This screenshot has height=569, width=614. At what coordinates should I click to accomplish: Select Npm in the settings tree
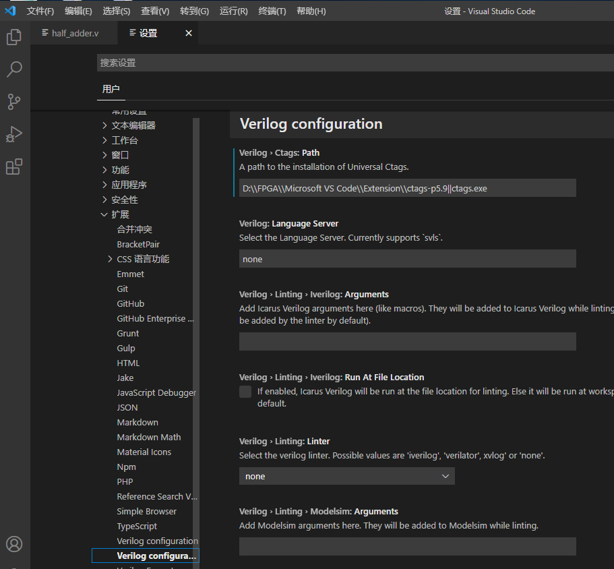tap(126, 467)
